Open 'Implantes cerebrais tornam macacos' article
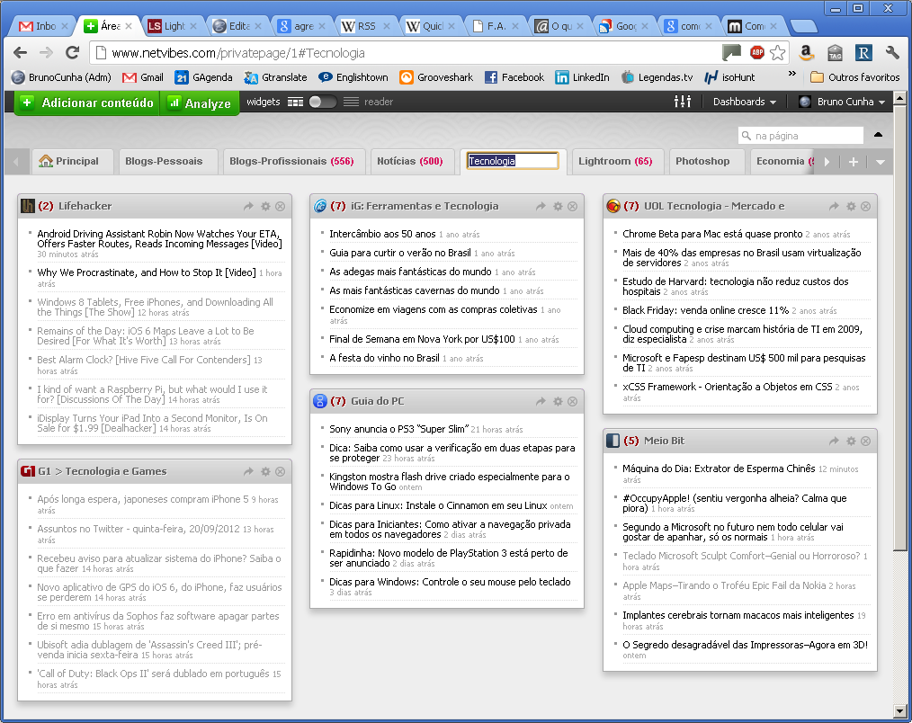This screenshot has height=723, width=912. (x=738, y=615)
